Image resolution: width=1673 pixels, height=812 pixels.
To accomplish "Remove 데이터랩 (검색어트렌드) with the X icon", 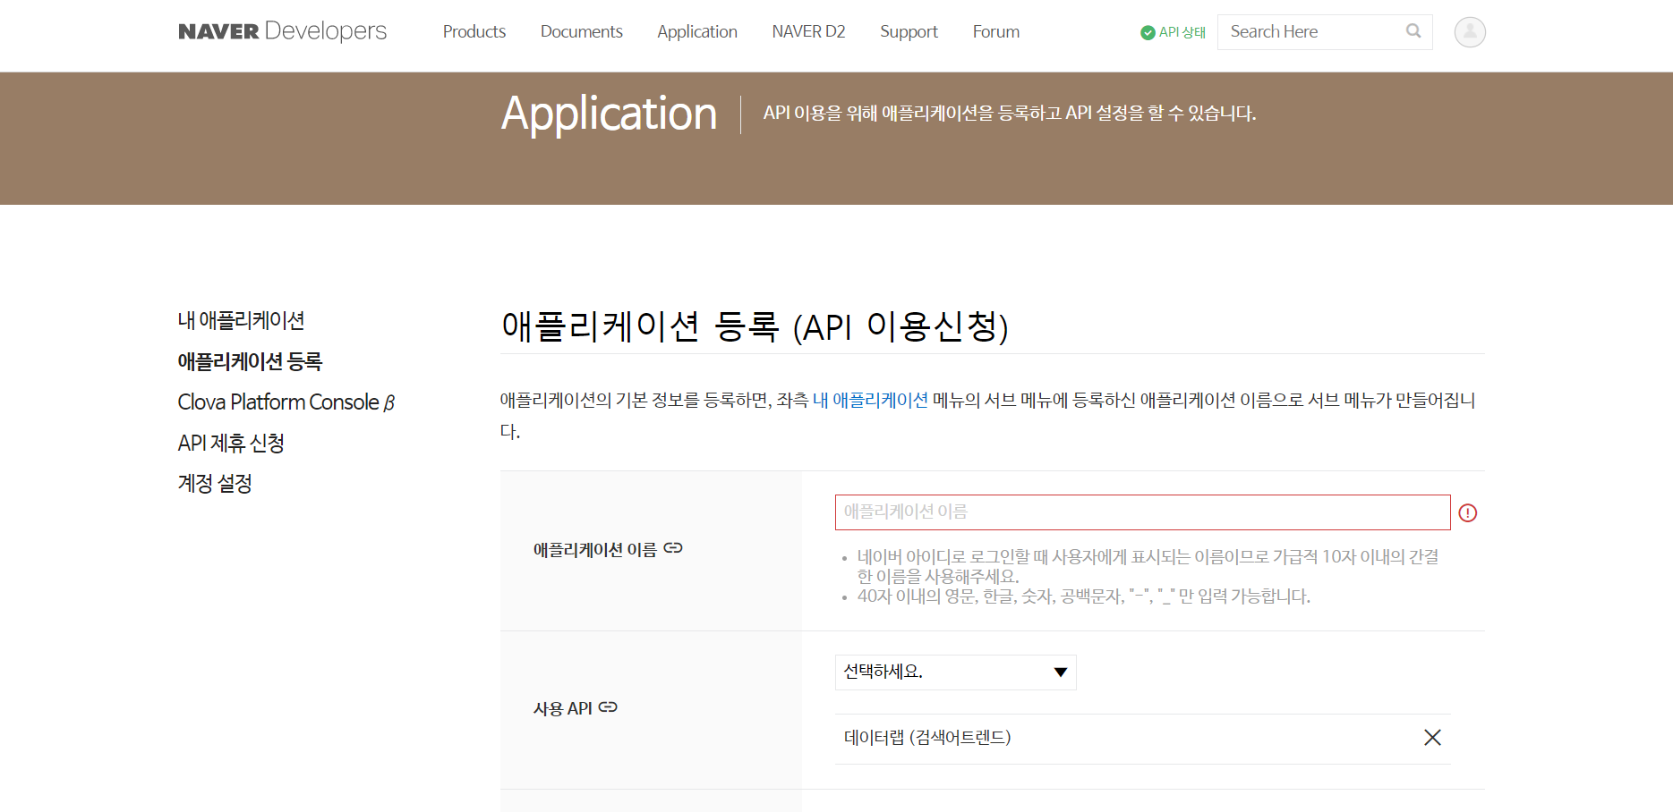I will tap(1432, 737).
